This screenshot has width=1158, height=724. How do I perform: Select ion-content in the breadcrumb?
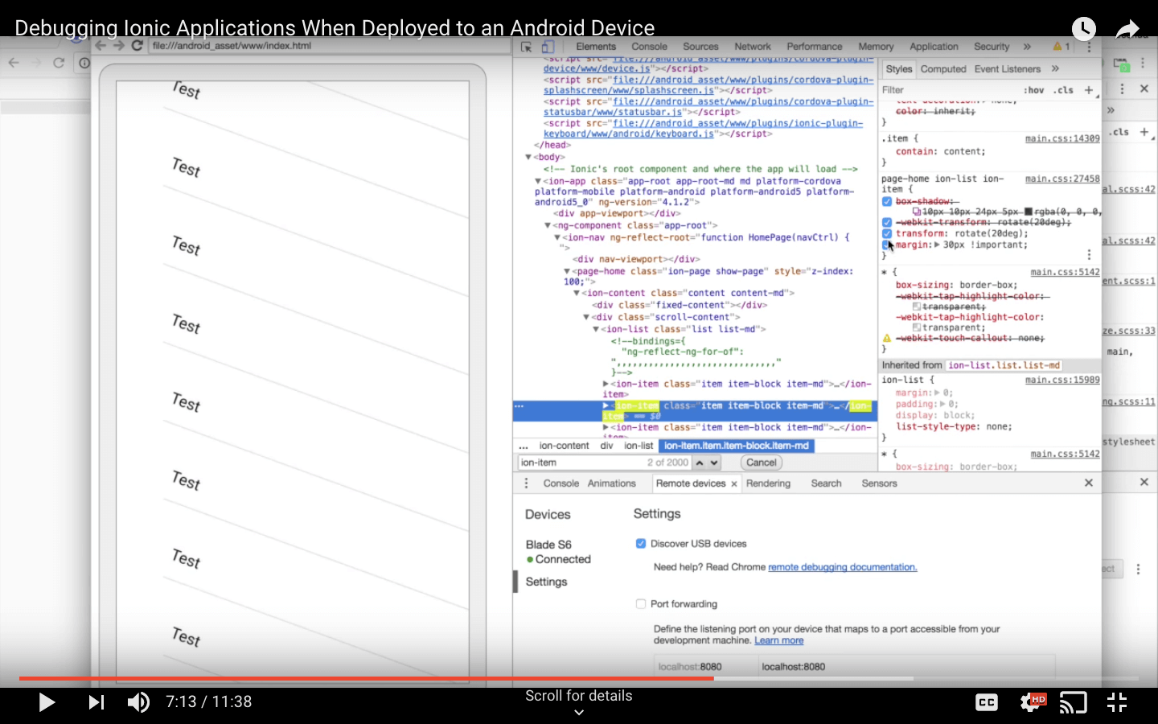pyautogui.click(x=564, y=446)
